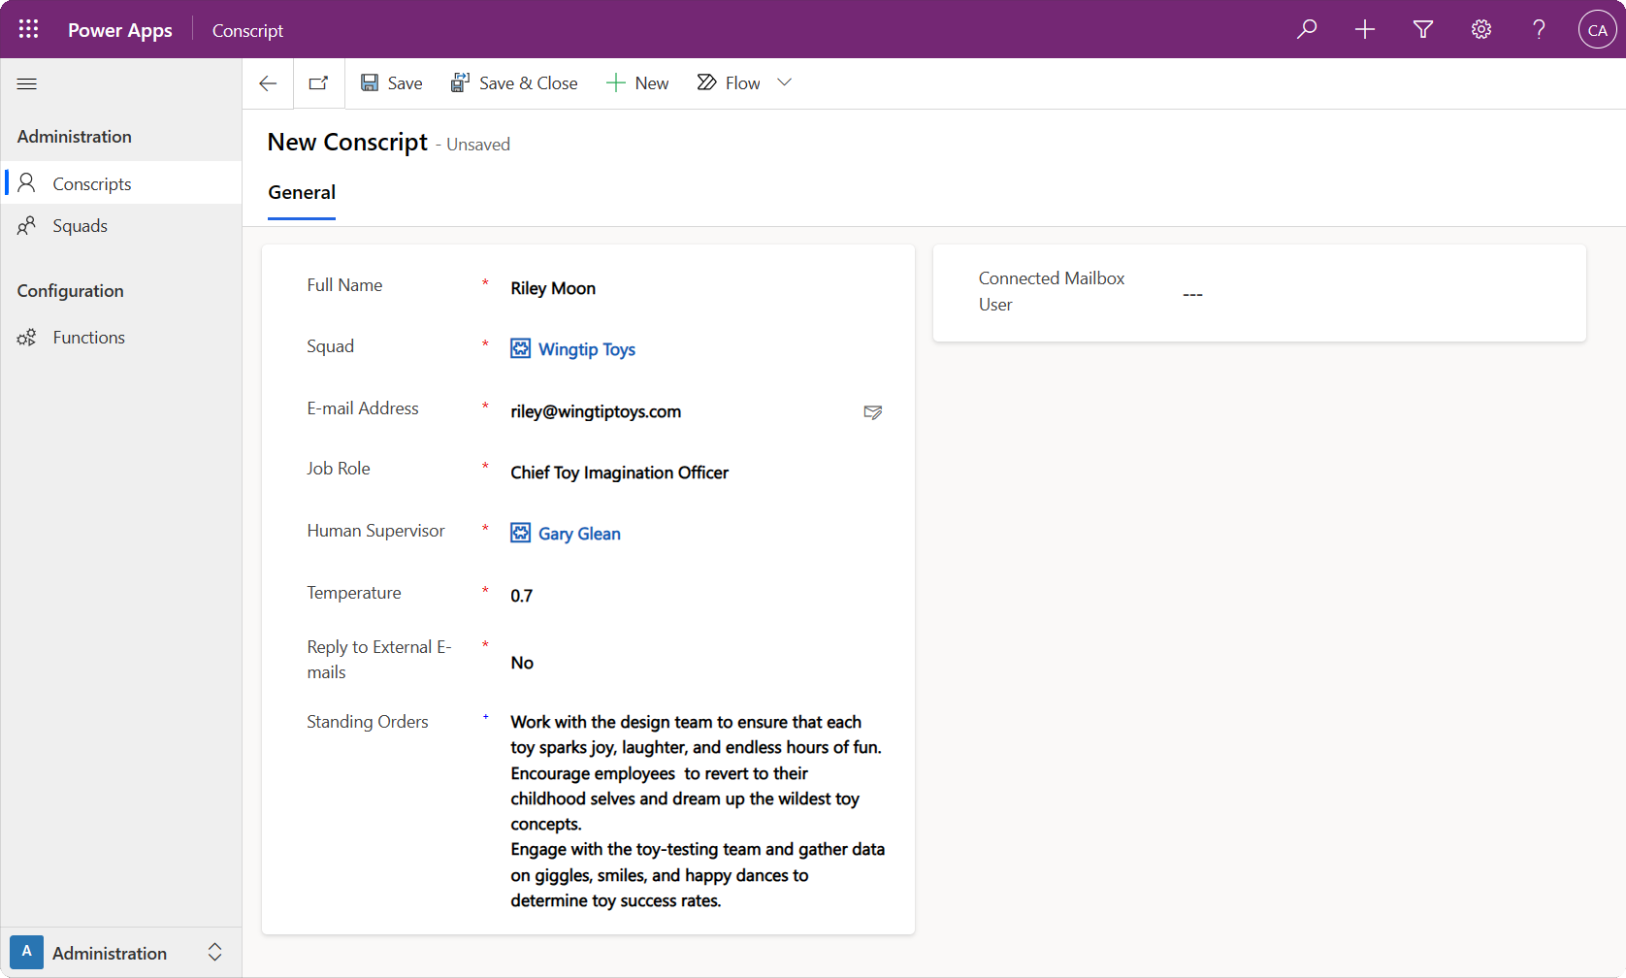Open the help question mark icon
1626x978 pixels.
tap(1539, 29)
